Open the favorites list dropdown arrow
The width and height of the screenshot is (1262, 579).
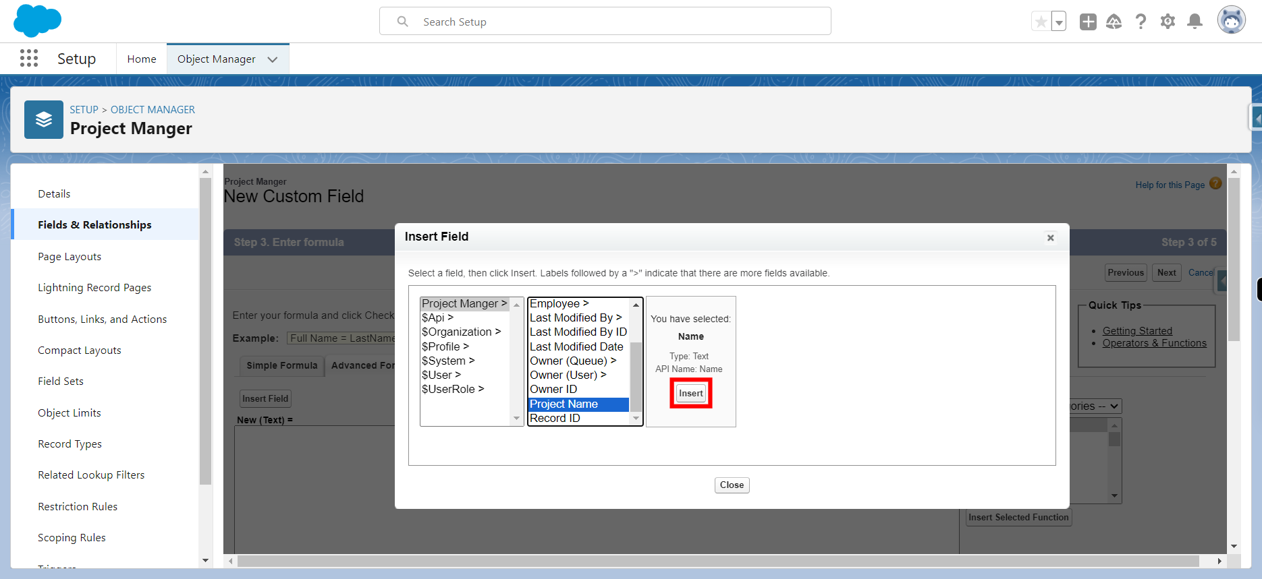point(1059,22)
